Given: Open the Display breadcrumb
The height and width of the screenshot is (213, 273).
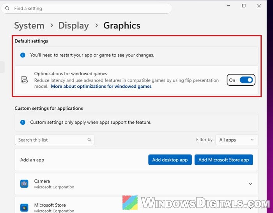Looking at the screenshot, I should [73, 26].
